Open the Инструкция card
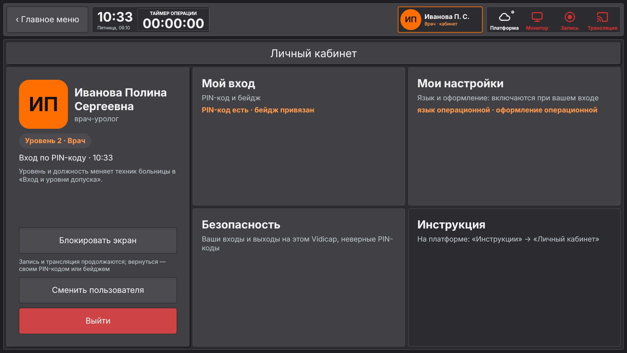Image resolution: width=627 pixels, height=353 pixels. pos(514,277)
